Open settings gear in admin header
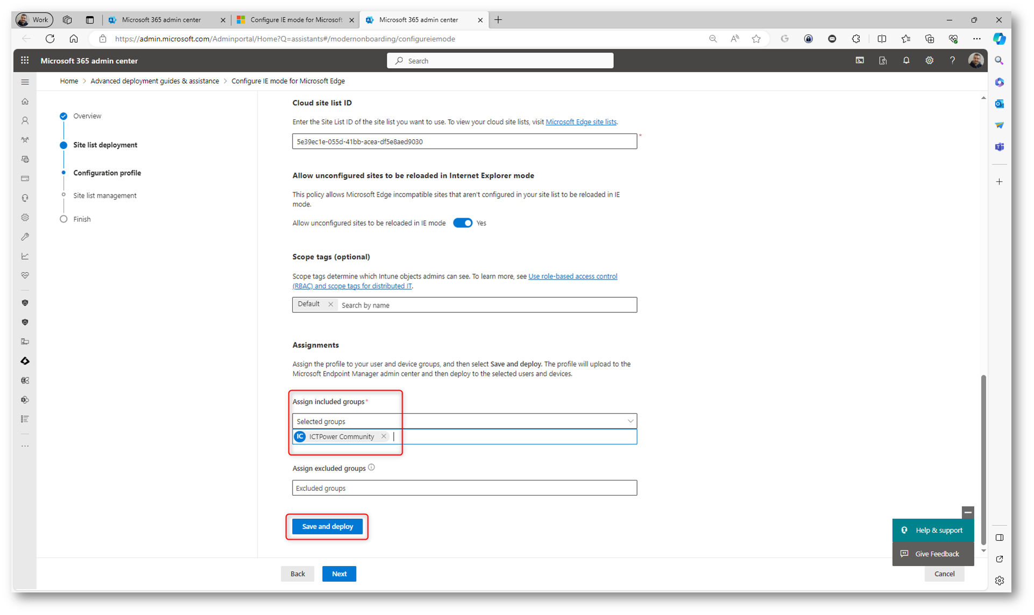Screen dimensions: 1034x615 tap(929, 61)
